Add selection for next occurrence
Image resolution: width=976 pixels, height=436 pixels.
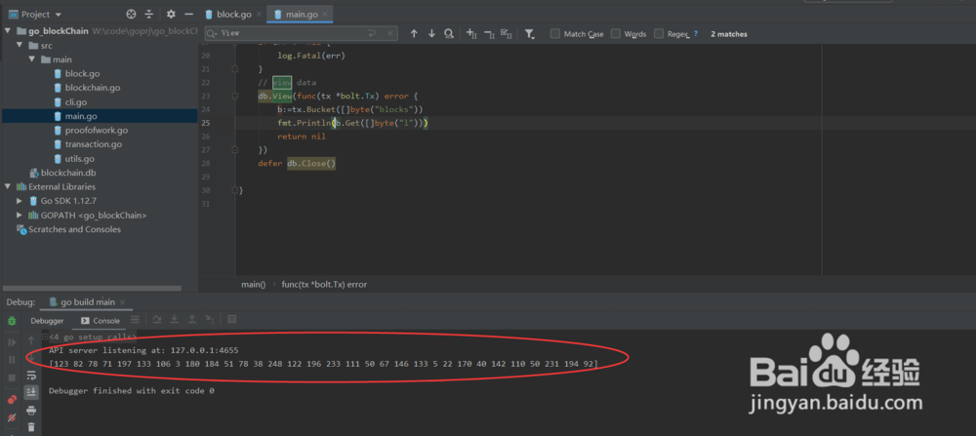(x=471, y=34)
